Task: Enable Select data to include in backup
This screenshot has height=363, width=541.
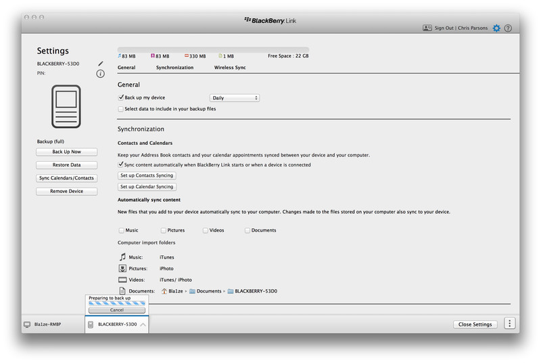Action: point(121,109)
